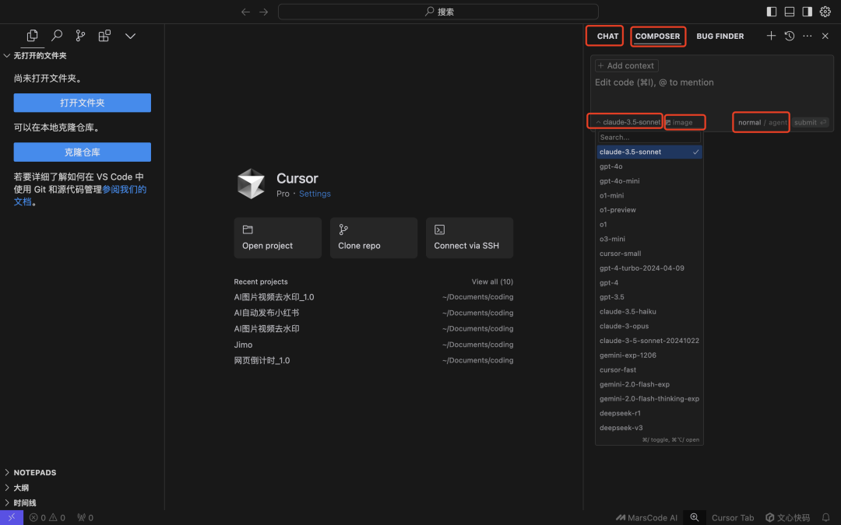
Task: Close the AI pane with X
Action: click(x=825, y=36)
